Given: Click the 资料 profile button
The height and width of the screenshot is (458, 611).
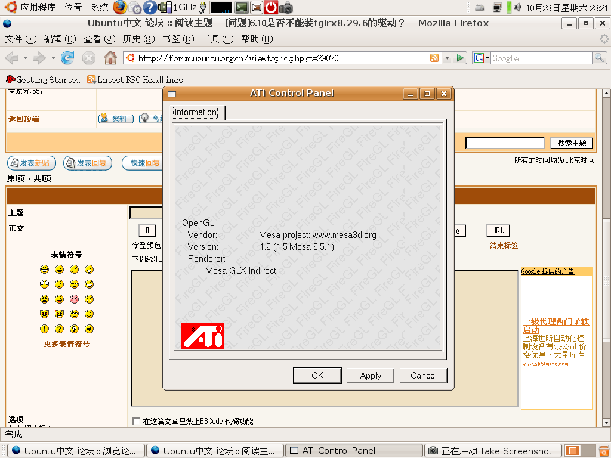Looking at the screenshot, I should pyautogui.click(x=116, y=119).
